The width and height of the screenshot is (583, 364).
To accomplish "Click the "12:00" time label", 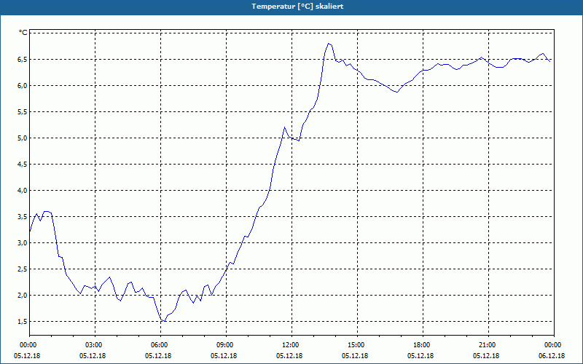I will [x=290, y=345].
